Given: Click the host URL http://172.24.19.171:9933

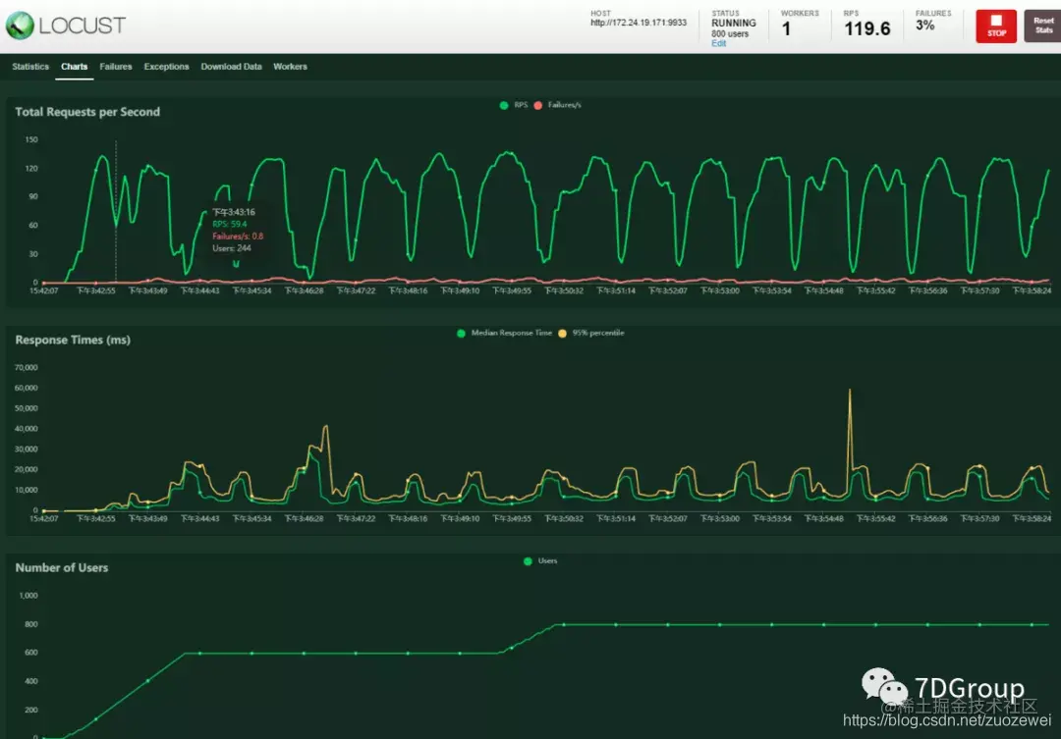Looking at the screenshot, I should point(639,23).
